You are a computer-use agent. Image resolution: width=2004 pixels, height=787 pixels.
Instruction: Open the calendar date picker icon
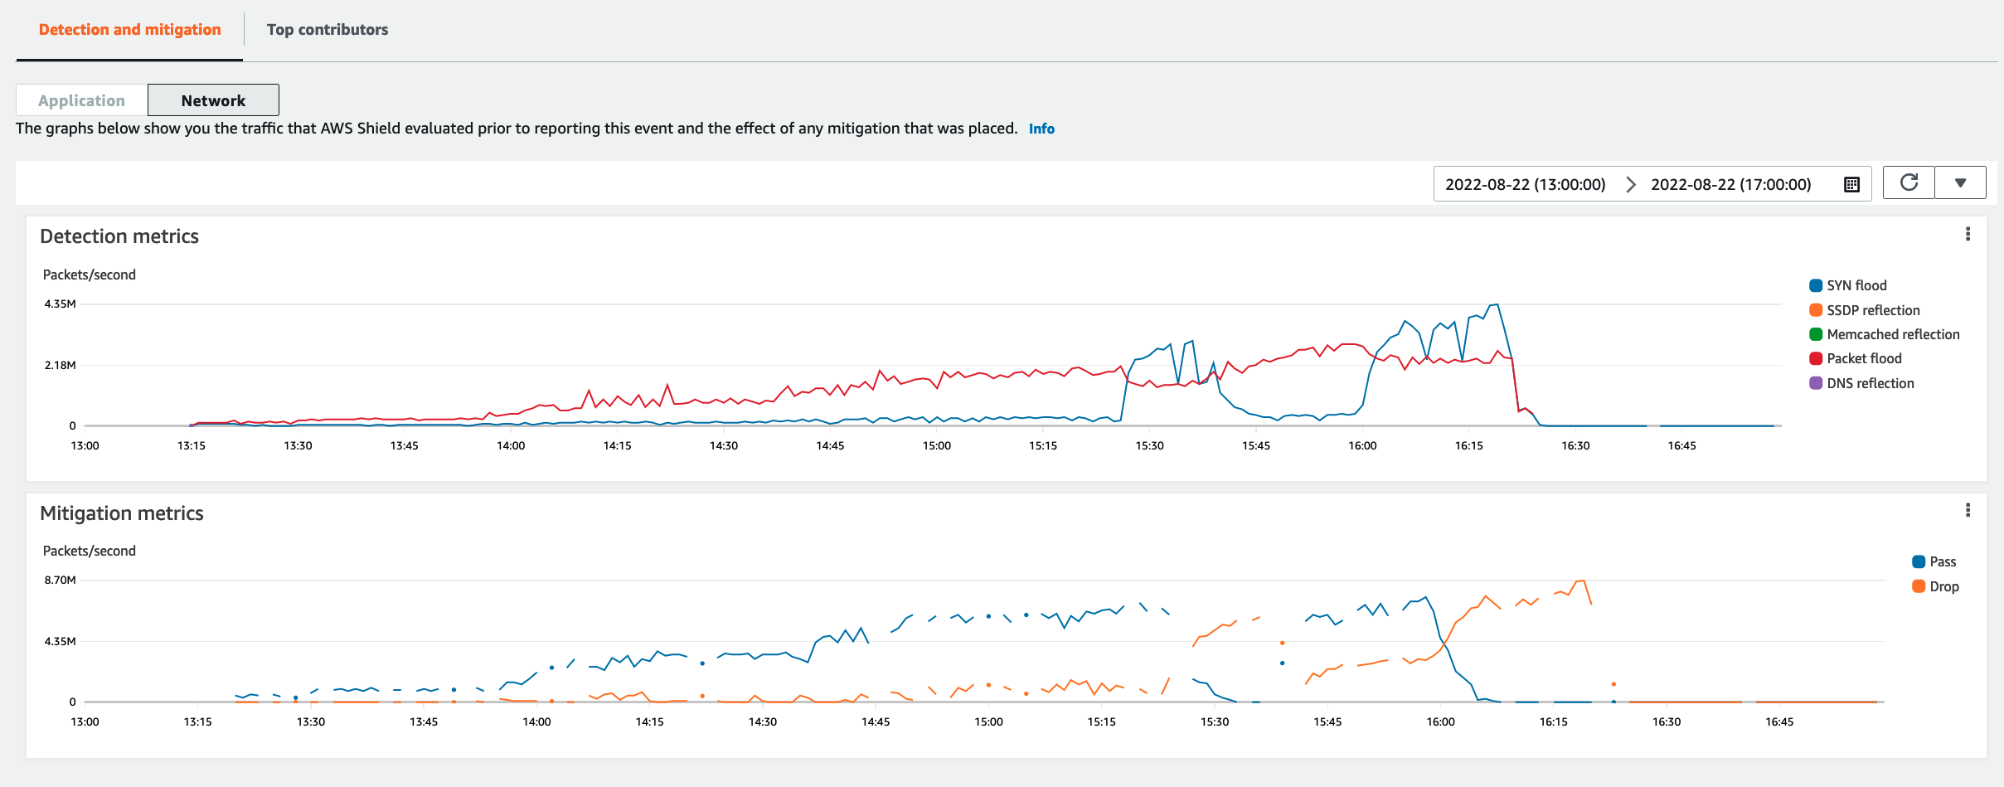click(1851, 184)
